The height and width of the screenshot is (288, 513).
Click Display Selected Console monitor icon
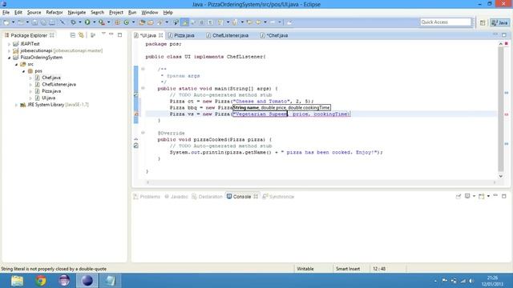point(467,196)
